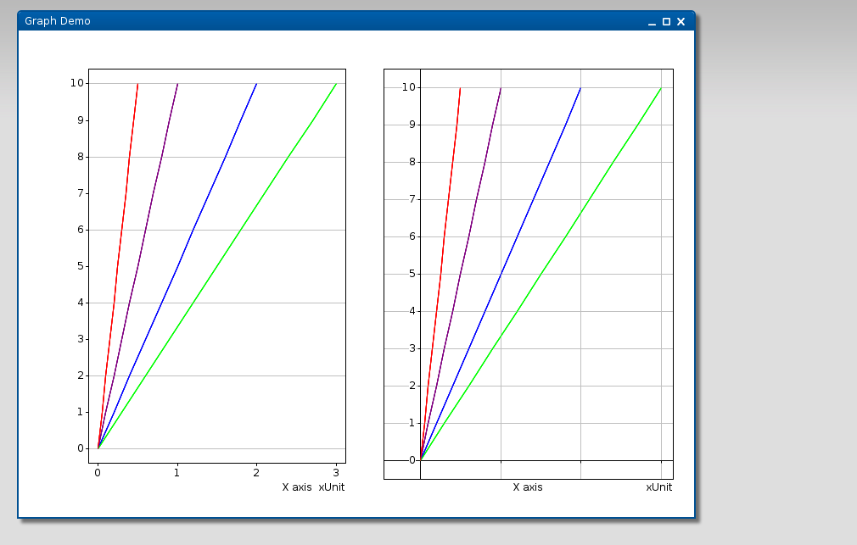The image size is (857, 545).
Task: Click y-axis label 0 on right graph
Action: [412, 460]
